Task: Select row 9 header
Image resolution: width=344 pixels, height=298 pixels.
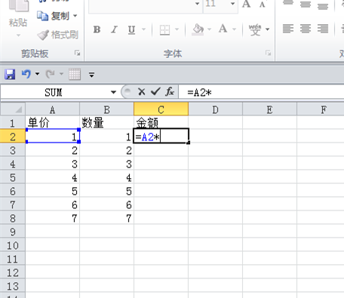Action: 13,232
